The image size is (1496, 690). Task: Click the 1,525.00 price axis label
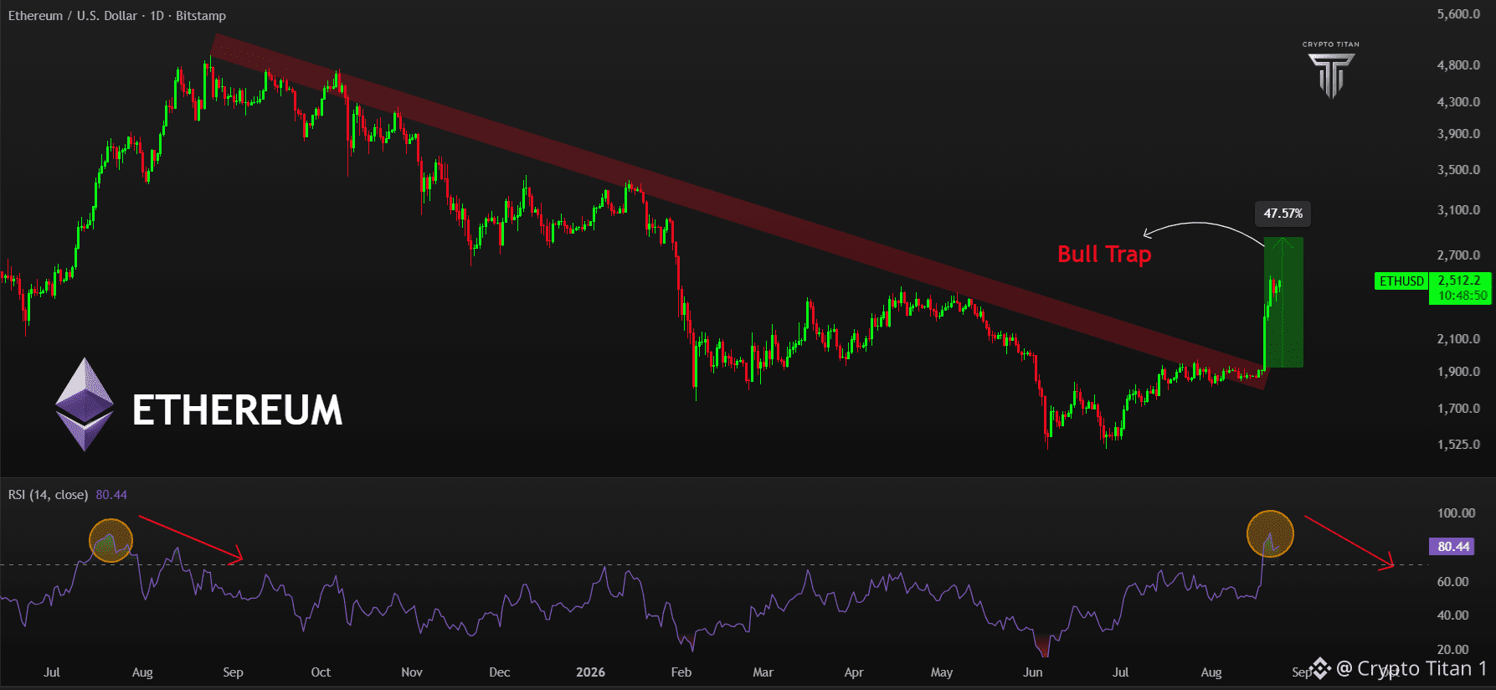1458,445
